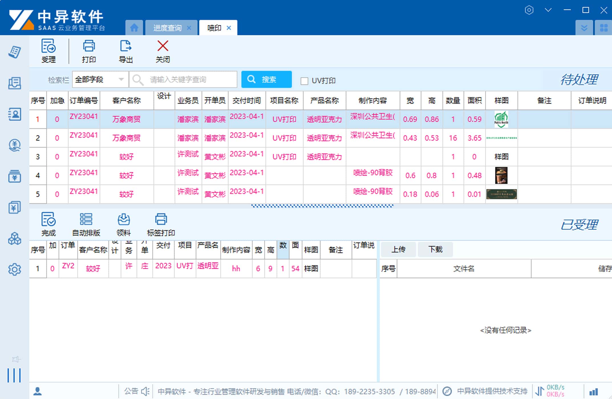Select the 喷印 tab
Viewport: 612px width, 399px height.
coord(214,28)
